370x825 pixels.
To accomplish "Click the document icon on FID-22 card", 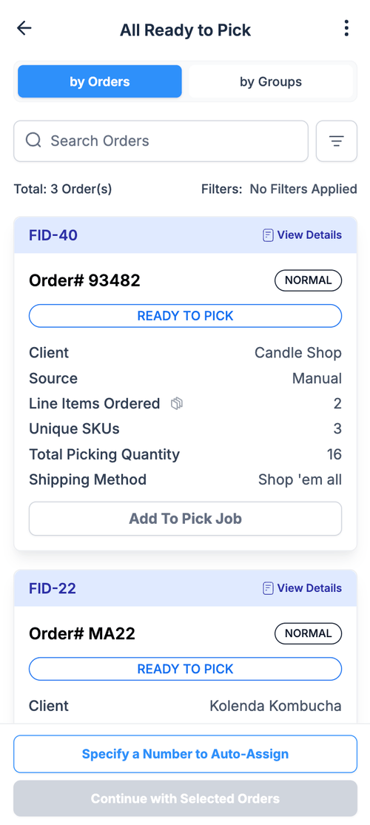I will tap(268, 588).
